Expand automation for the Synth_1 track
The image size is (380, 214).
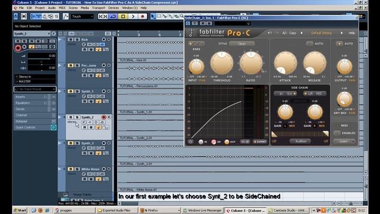[60, 91]
